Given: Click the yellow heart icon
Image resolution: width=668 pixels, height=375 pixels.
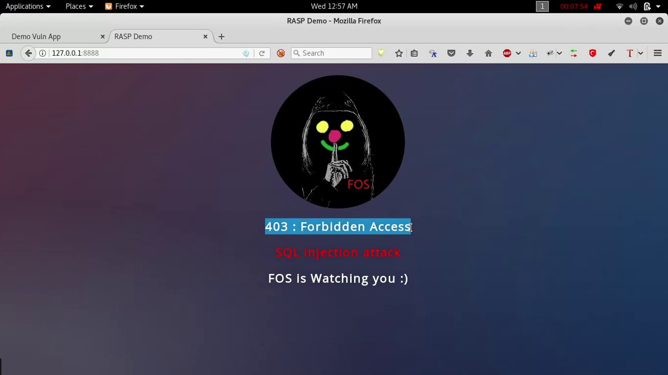Looking at the screenshot, I should coord(381,53).
